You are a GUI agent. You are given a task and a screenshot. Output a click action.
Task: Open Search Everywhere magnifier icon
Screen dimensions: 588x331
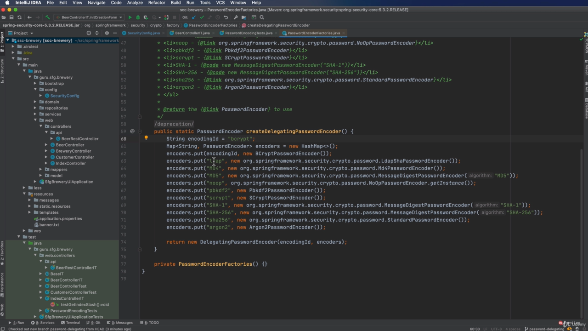click(262, 17)
